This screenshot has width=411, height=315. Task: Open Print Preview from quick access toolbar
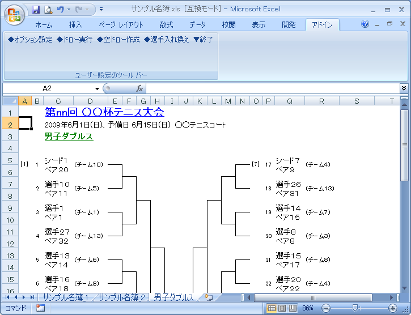tap(48, 10)
